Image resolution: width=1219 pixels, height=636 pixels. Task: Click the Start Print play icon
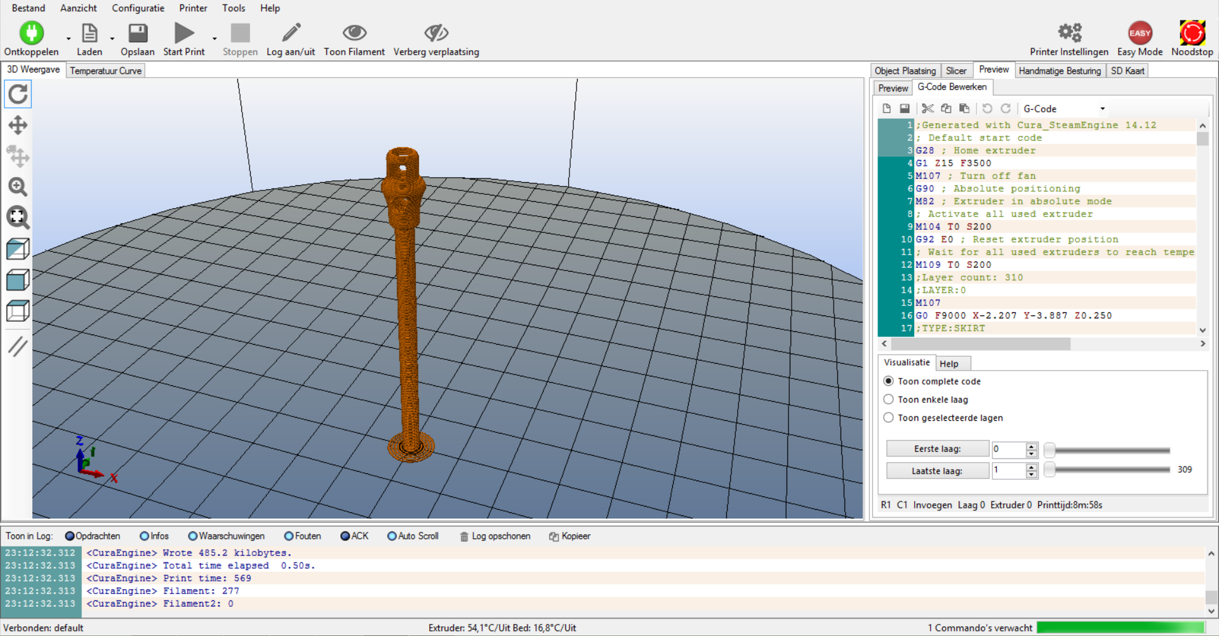tap(184, 33)
